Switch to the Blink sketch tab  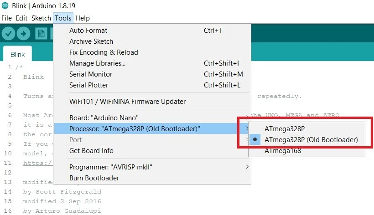[17, 55]
